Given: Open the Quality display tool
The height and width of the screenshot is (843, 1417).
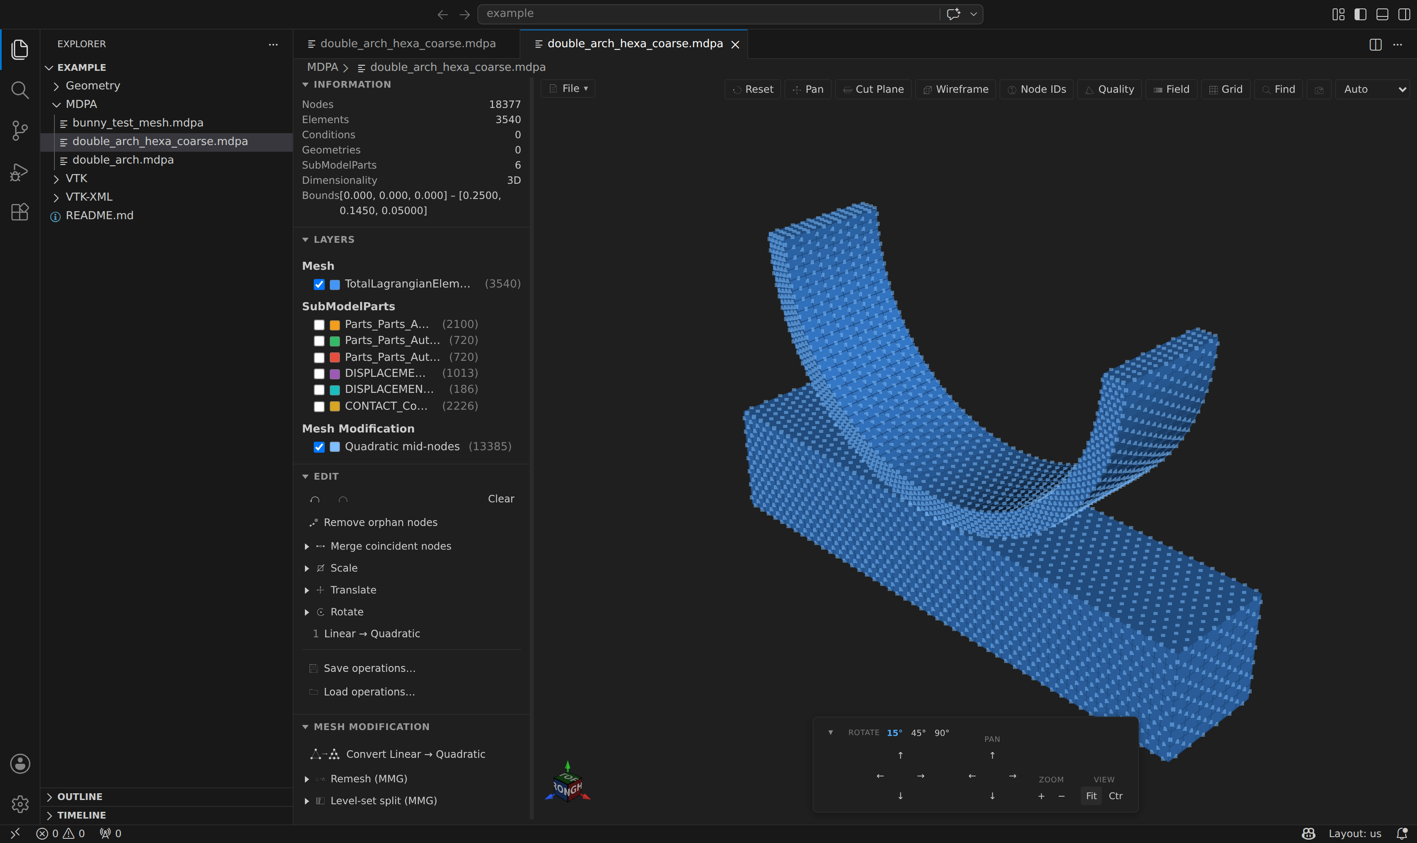Looking at the screenshot, I should [1109, 89].
